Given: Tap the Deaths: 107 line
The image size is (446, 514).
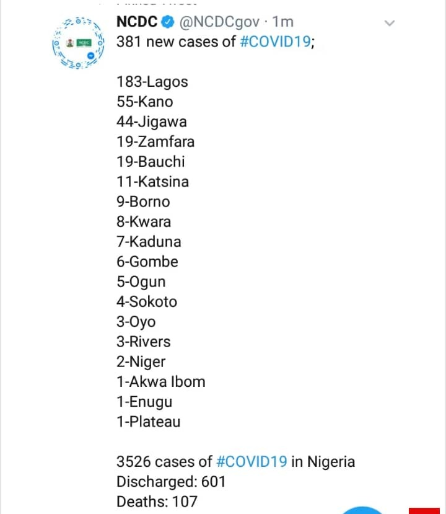Looking at the screenshot, I should pyautogui.click(x=157, y=501).
